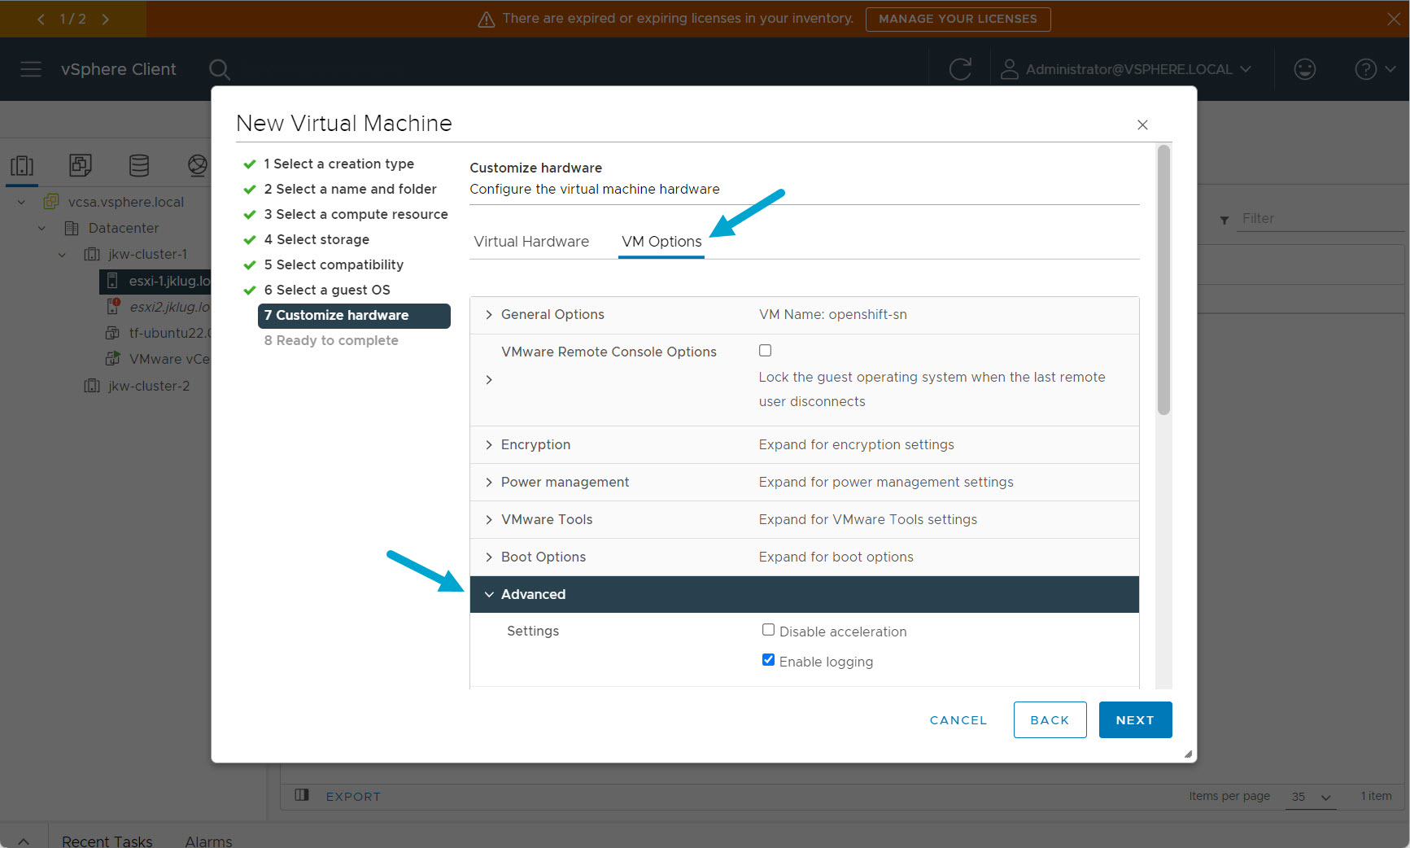Select the VM Options tab
This screenshot has width=1410, height=848.
(661, 242)
